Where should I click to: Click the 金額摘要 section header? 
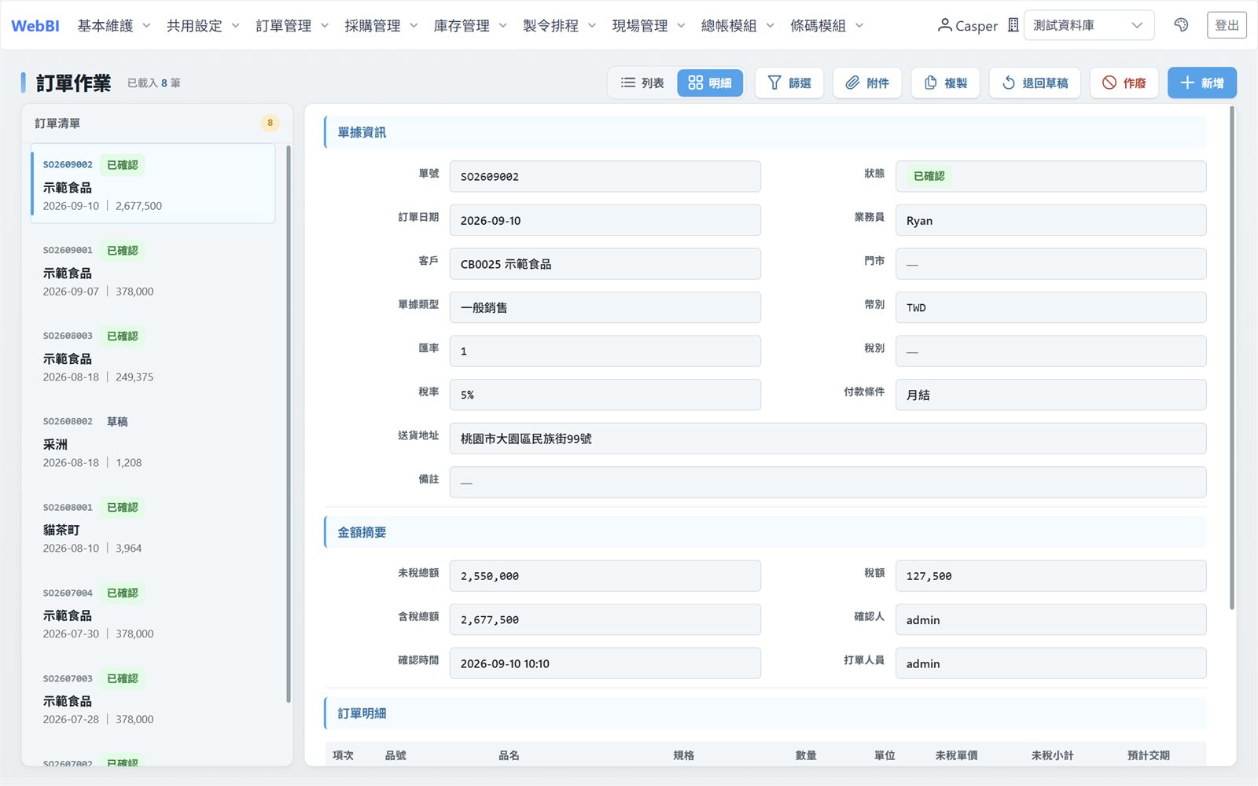click(x=765, y=532)
